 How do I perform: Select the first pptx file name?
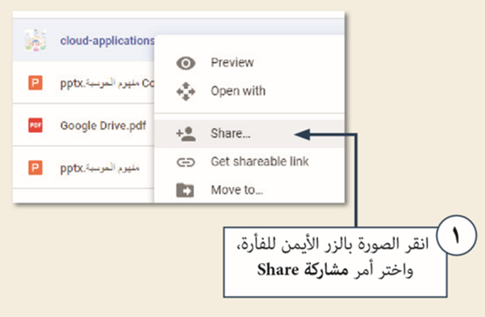[x=107, y=83]
